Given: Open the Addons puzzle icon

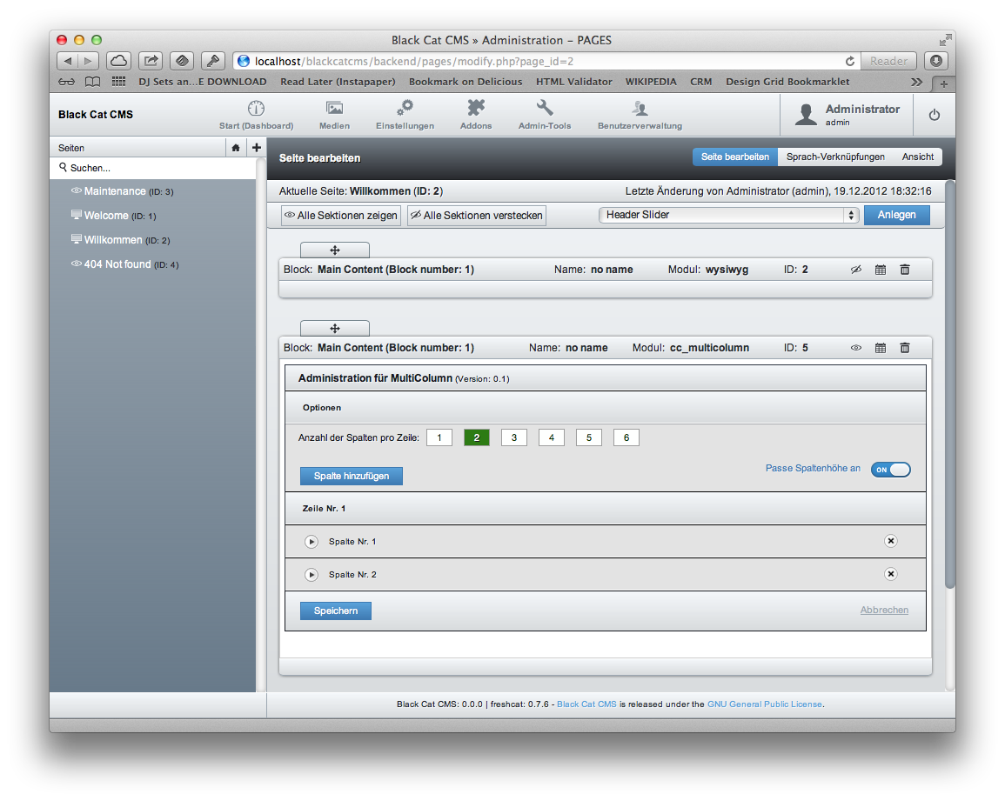Looking at the screenshot, I should point(476,107).
